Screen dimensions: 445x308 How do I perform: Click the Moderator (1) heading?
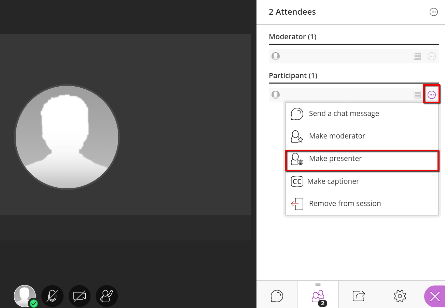pyautogui.click(x=293, y=37)
